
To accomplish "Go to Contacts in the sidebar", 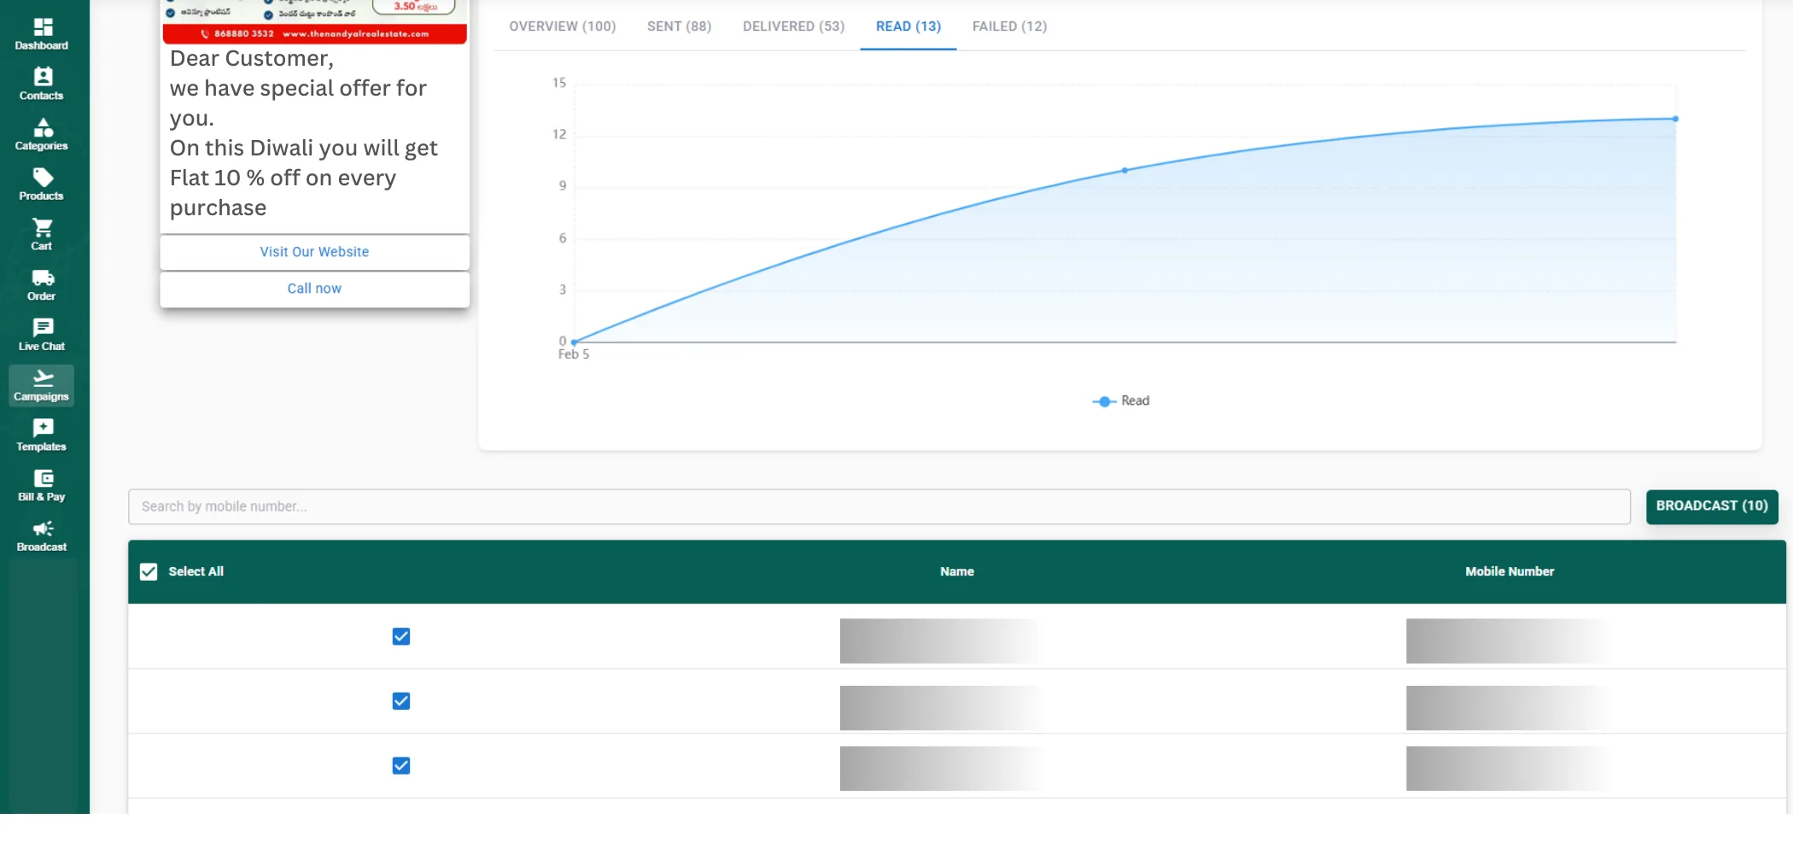I will tap(42, 85).
